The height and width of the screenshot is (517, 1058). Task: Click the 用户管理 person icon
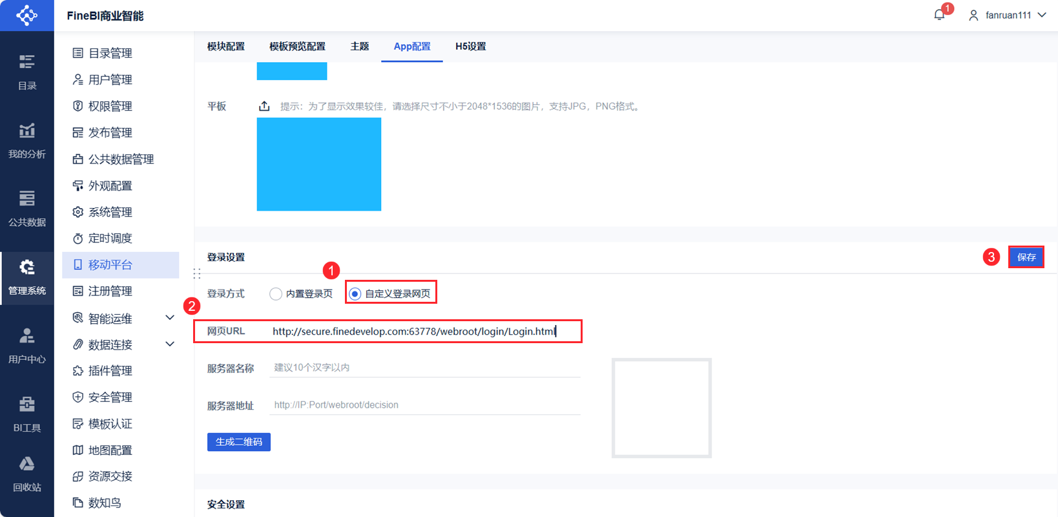pyautogui.click(x=78, y=79)
